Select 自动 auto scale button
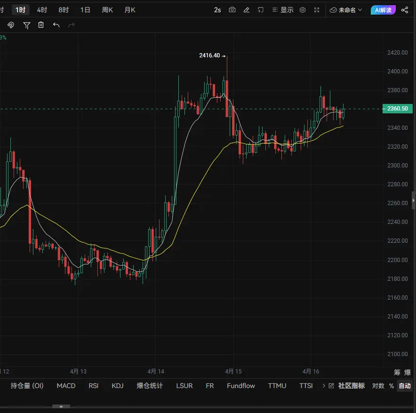 [405, 385]
